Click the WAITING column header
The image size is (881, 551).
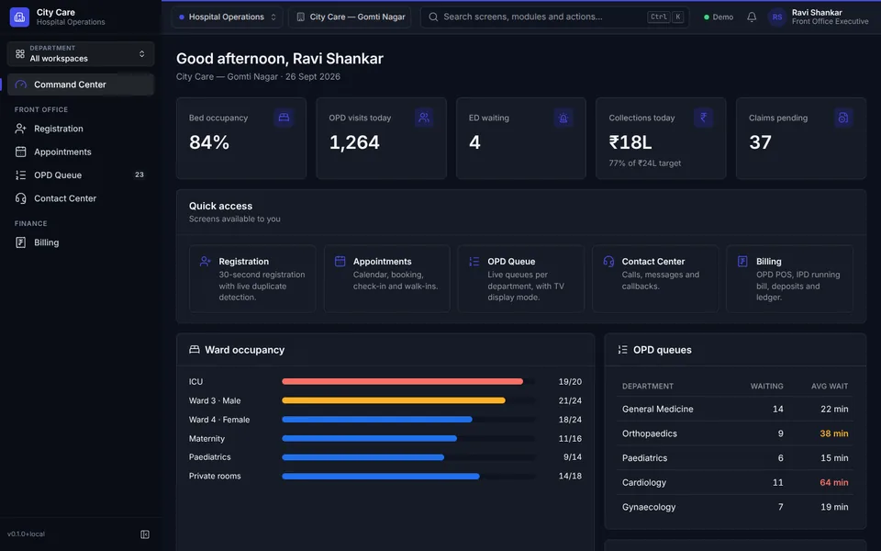pos(766,387)
